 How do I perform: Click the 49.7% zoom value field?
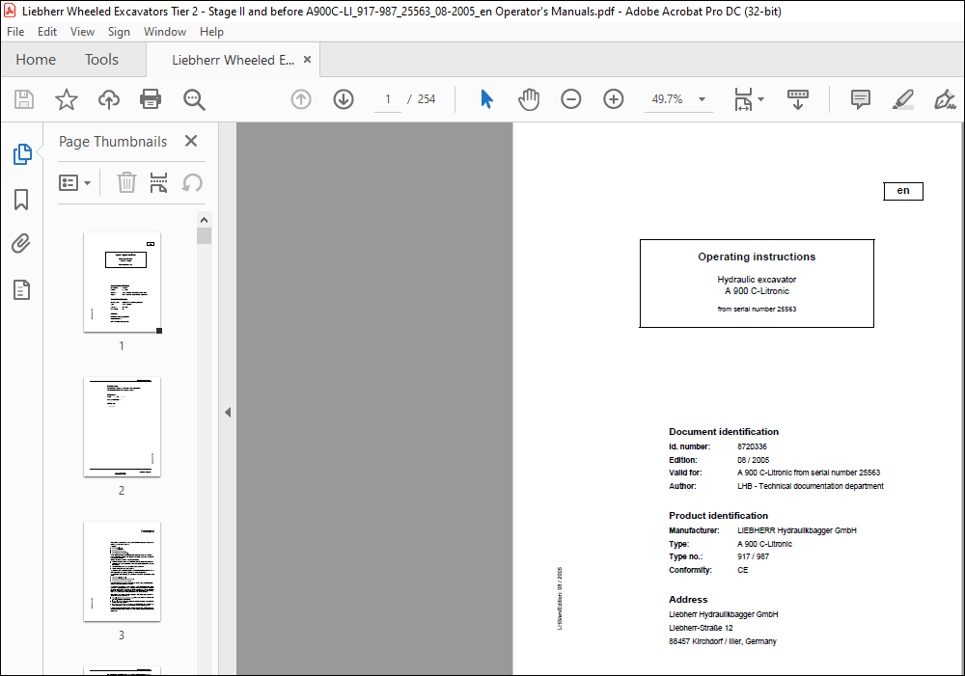click(x=667, y=99)
